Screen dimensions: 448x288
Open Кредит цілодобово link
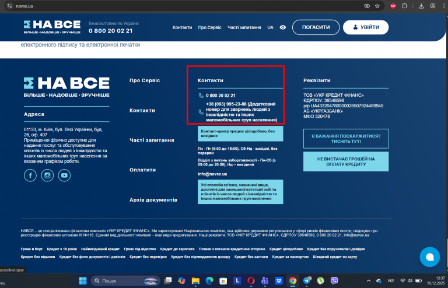pyautogui.click(x=286, y=249)
